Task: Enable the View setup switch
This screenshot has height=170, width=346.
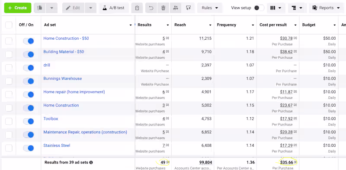Action: click(259, 8)
